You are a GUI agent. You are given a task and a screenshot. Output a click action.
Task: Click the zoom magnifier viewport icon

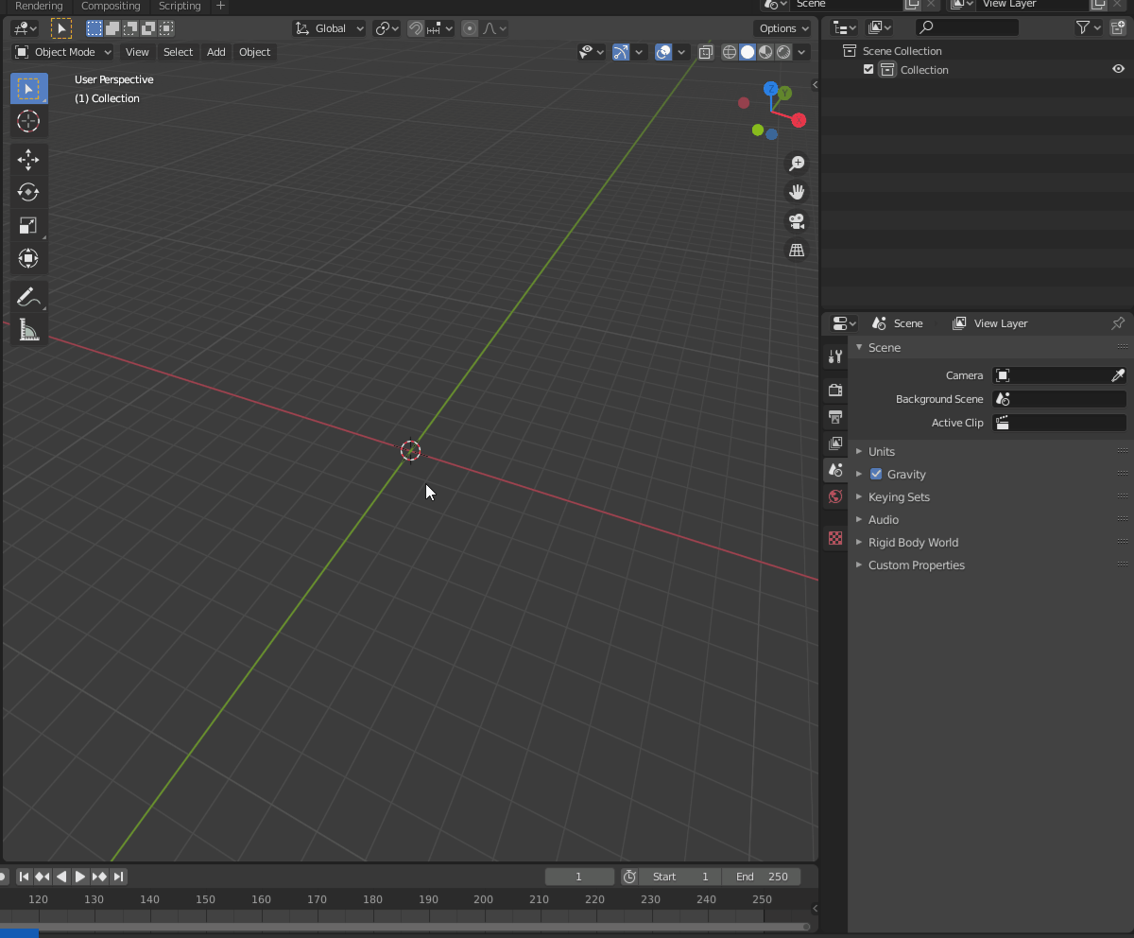click(797, 164)
